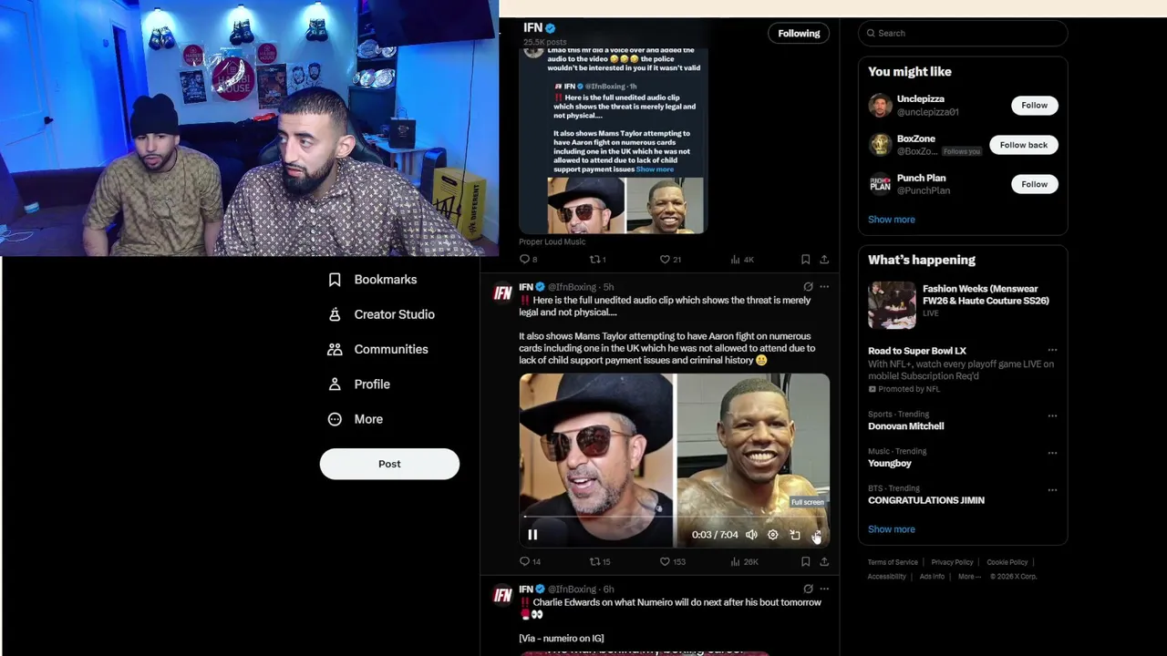Like the top post with 21 likes
Viewport: 1167px width, 656px height.
pos(670,260)
